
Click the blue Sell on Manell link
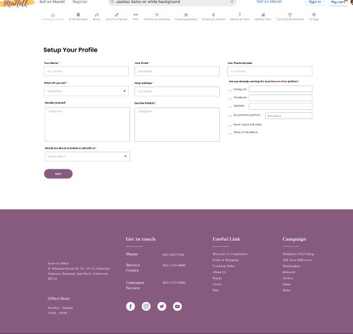pyautogui.click(x=270, y=2)
